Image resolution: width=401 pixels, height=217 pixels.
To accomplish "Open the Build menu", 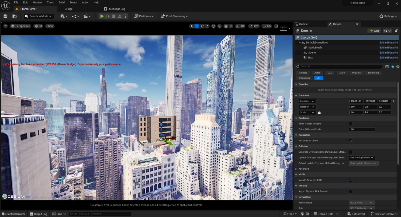I will coord(62,2).
